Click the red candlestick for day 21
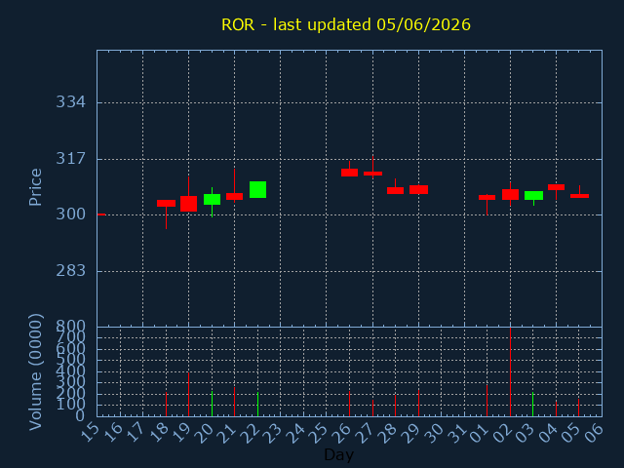 pyautogui.click(x=234, y=196)
